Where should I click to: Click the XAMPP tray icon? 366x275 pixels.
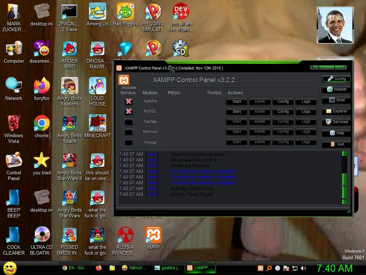click(x=261, y=268)
